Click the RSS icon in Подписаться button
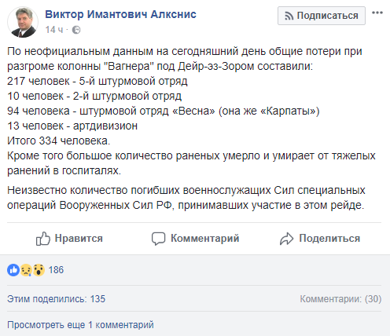Image resolution: width=390 pixels, height=336 pixels. pyautogui.click(x=289, y=16)
